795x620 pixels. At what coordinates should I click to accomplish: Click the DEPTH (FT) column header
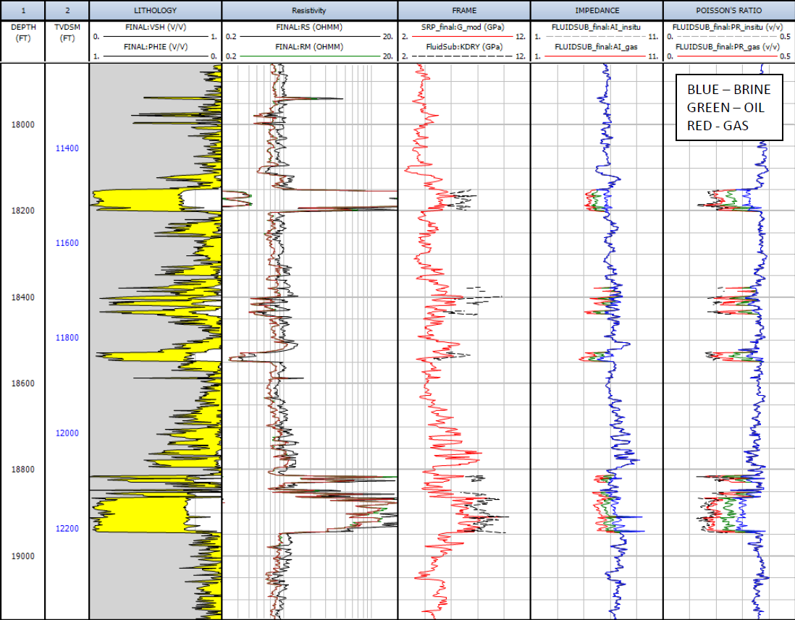click(x=22, y=32)
